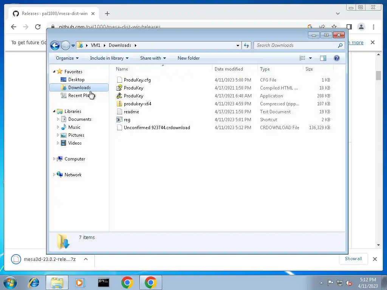Toggle the preview pane button
This screenshot has width=387, height=290.
[x=323, y=58]
